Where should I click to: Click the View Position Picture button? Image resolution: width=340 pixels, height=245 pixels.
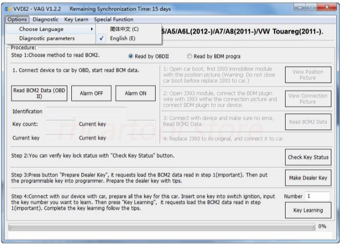point(308,75)
